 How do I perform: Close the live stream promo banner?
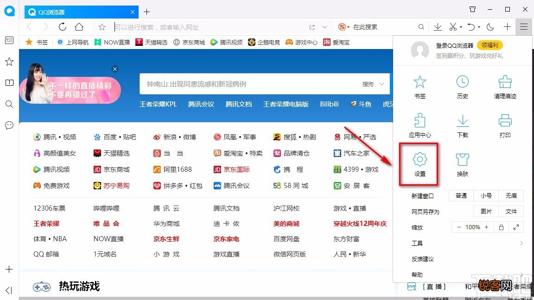coord(115,69)
